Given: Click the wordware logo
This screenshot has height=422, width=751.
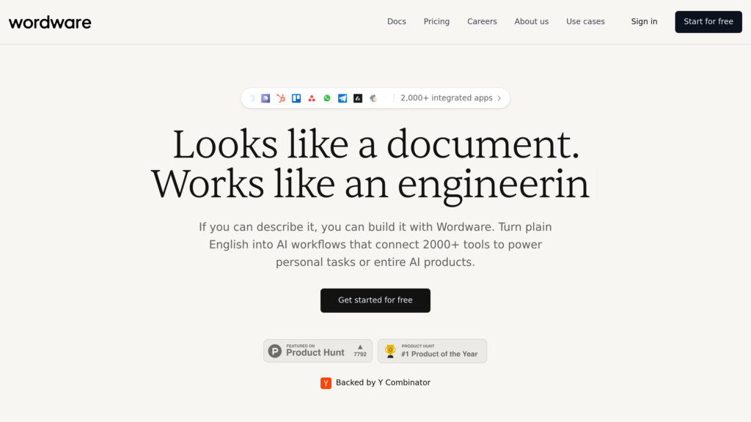Looking at the screenshot, I should tap(50, 22).
